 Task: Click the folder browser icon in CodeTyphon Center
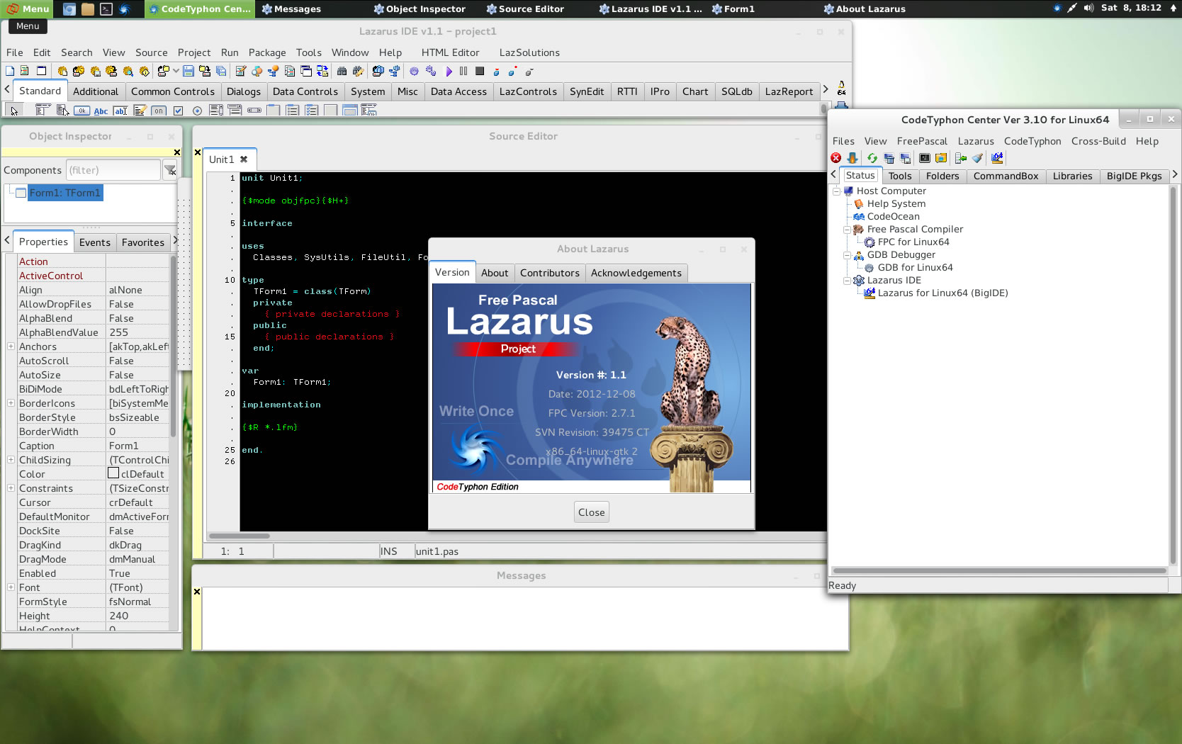[941, 158]
